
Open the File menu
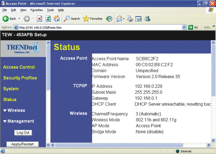[5, 10]
